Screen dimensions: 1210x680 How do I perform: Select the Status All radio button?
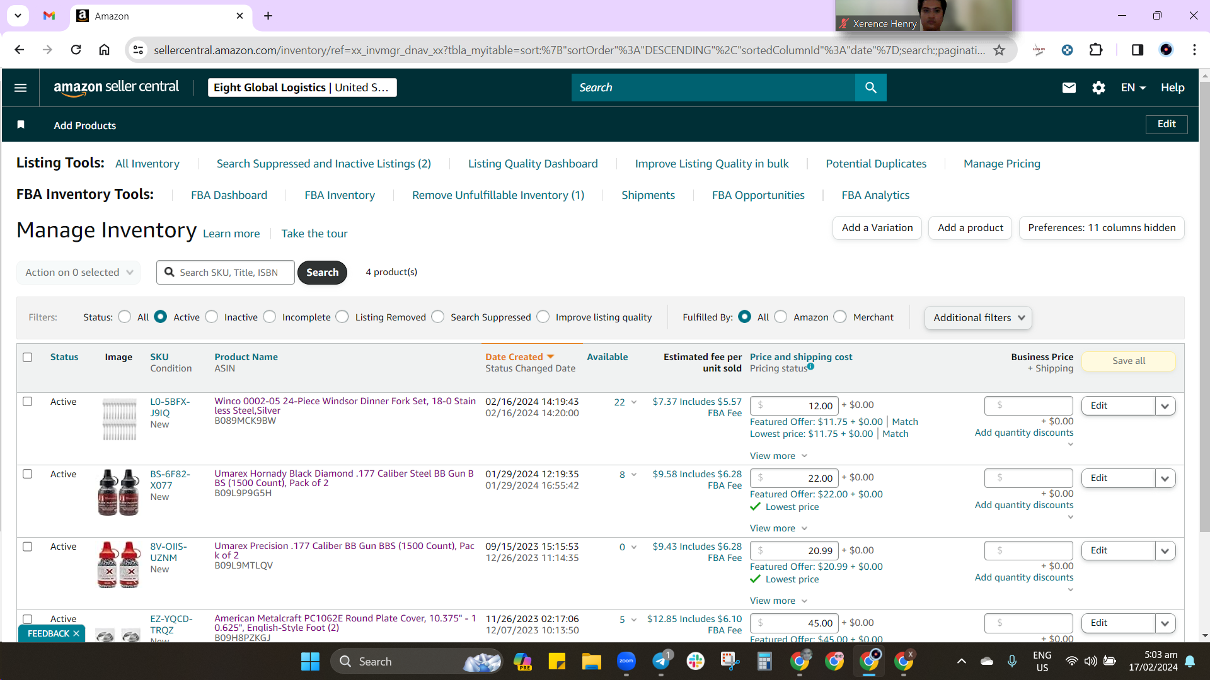pyautogui.click(x=125, y=317)
